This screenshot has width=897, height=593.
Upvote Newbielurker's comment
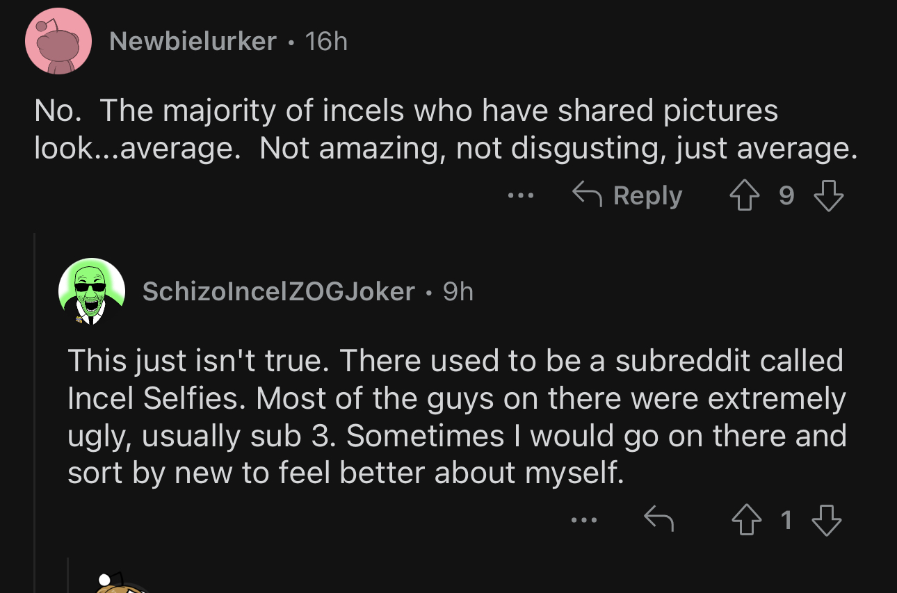(743, 196)
